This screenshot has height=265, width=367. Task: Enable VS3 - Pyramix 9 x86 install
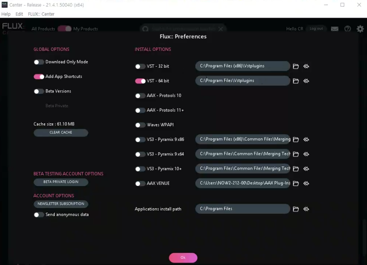(x=140, y=140)
